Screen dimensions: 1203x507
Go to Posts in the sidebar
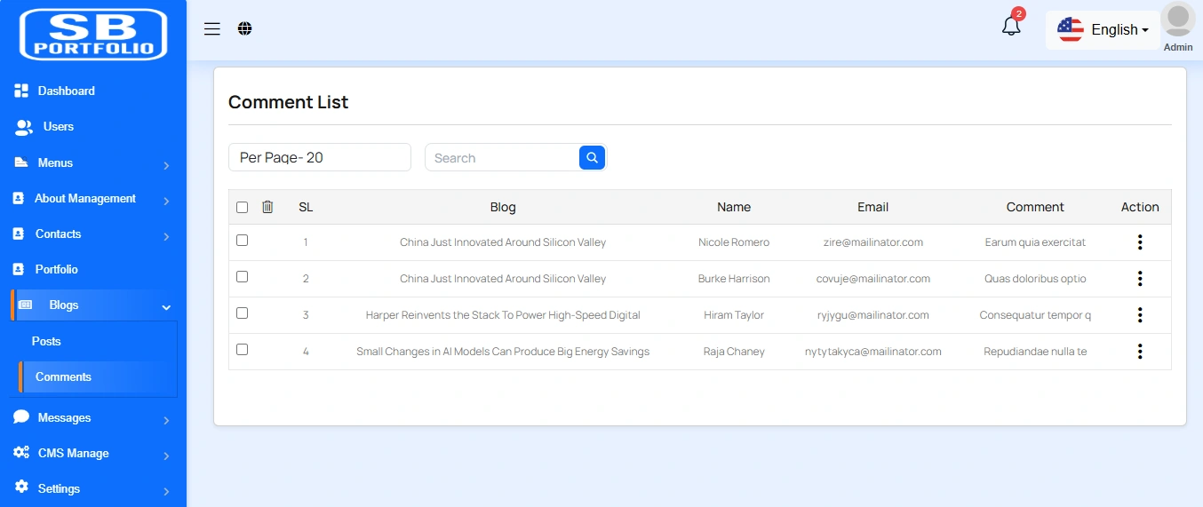46,341
